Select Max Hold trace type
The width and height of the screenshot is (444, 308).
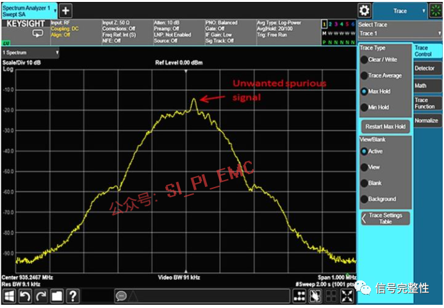pyautogui.click(x=375, y=92)
